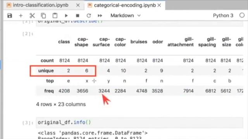This screenshot has height=139, width=248.
Task: Click the 'gill-spacing' column header
Action: click(x=207, y=42)
